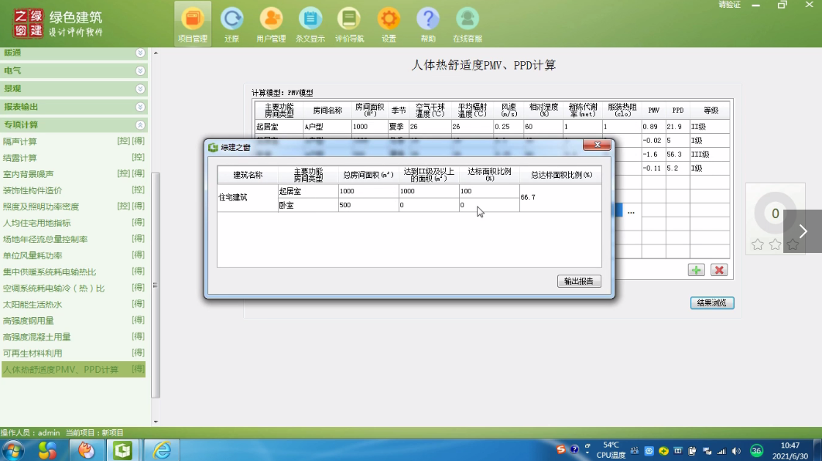Select 室内背景噪声 in sidebar
Image resolution: width=822 pixels, height=461 pixels.
click(29, 174)
